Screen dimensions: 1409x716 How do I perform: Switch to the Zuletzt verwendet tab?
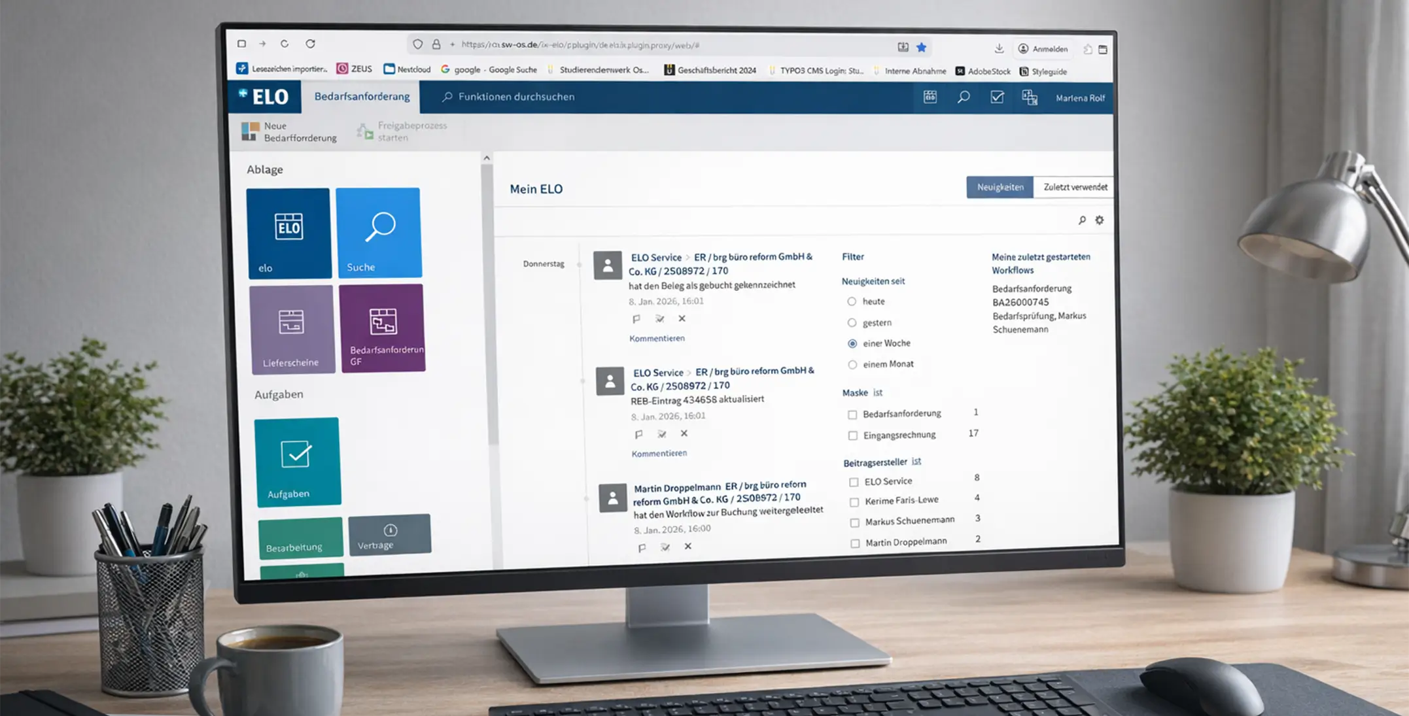(1075, 187)
